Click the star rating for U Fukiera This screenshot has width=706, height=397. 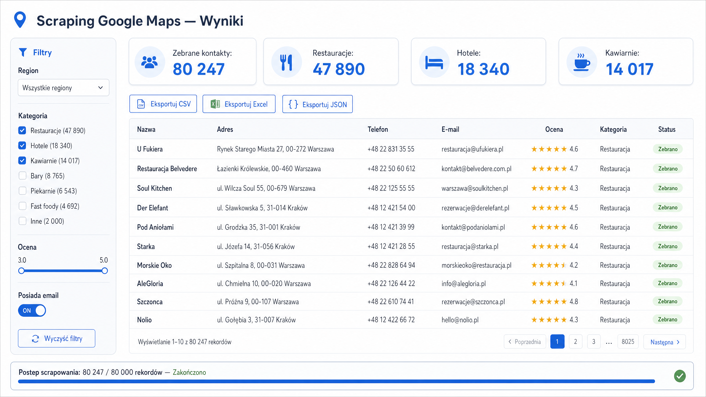[549, 149]
